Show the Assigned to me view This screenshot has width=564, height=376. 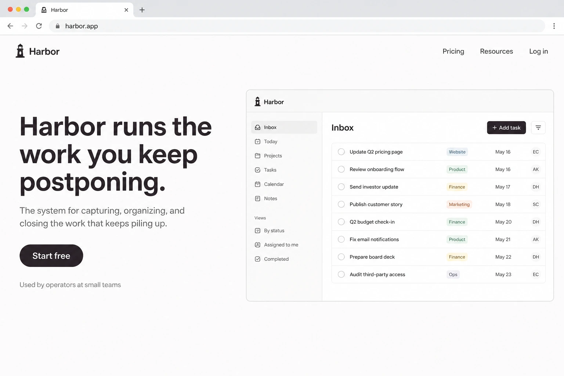click(284, 245)
